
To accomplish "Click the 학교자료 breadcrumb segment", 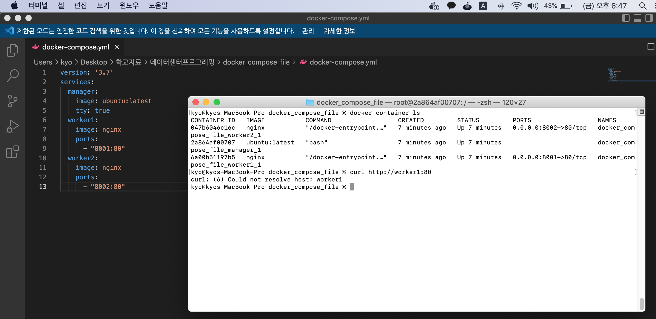I will (x=129, y=62).
